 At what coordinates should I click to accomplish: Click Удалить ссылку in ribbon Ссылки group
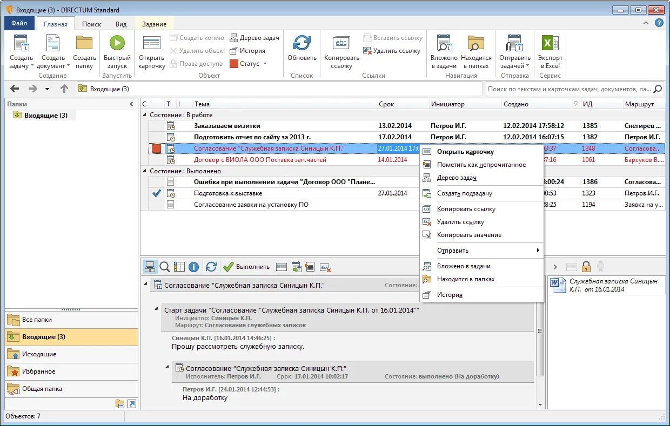tap(392, 51)
